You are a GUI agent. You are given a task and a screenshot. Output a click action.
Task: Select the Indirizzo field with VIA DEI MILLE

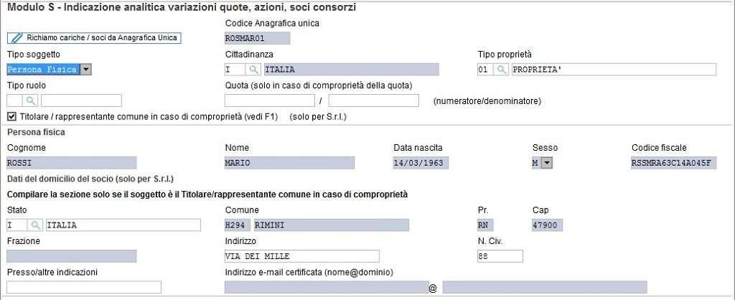click(302, 256)
